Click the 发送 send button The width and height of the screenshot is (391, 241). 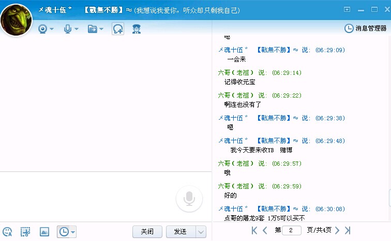(180, 231)
